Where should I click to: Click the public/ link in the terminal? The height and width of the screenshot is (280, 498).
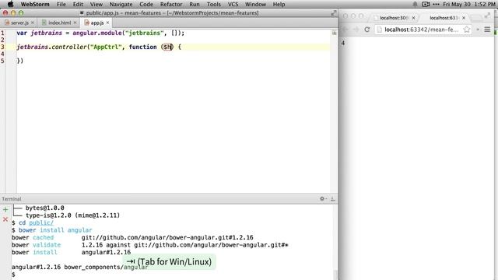pyautogui.click(x=41, y=223)
